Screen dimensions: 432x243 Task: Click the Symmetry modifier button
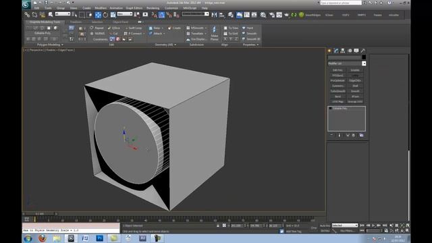point(337,86)
